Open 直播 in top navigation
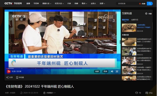This screenshot has height=96, width=157. [28, 3]
